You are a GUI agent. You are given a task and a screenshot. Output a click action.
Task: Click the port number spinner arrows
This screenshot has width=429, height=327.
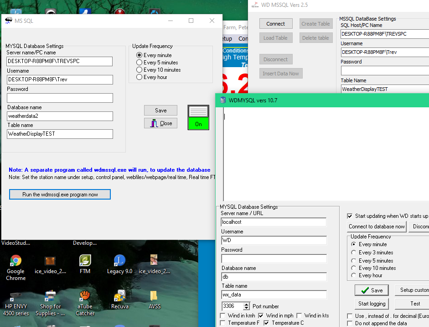(247, 306)
